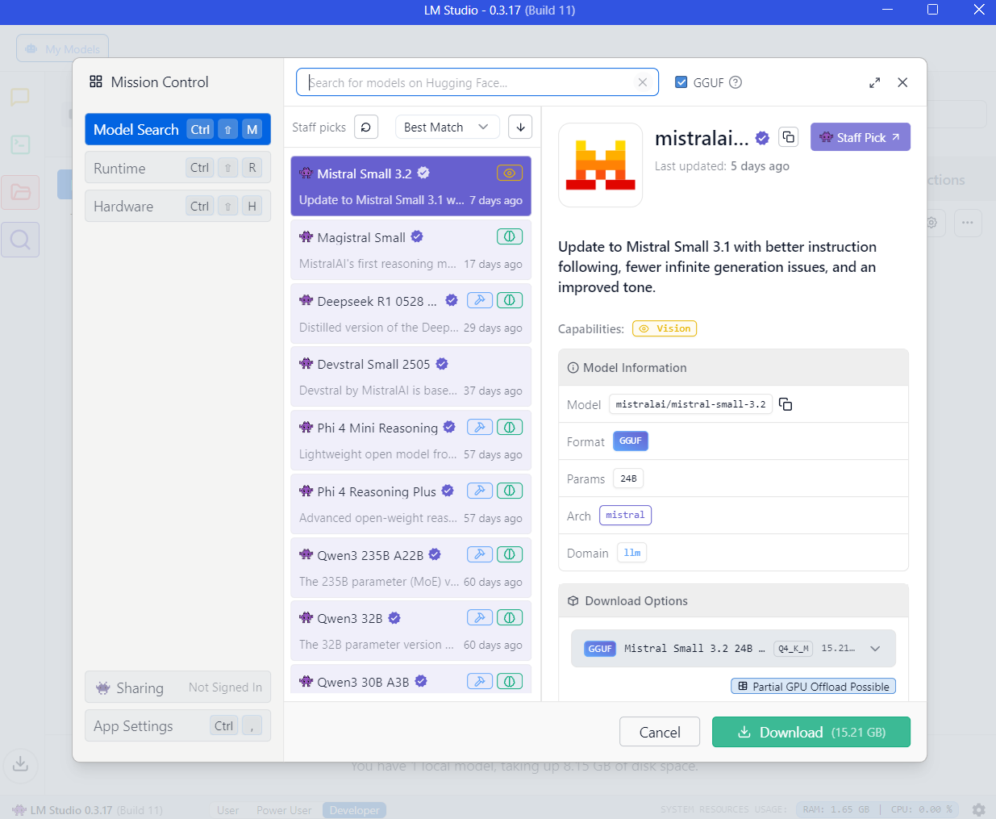Click the GGUF help question mark icon
The image size is (996, 819).
[736, 82]
